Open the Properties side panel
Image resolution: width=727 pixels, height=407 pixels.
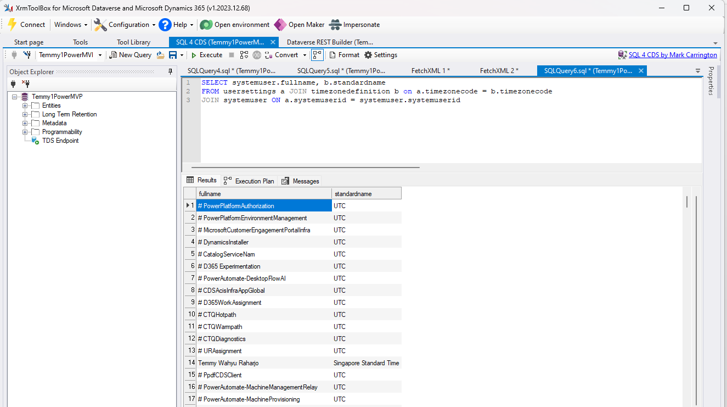point(711,81)
